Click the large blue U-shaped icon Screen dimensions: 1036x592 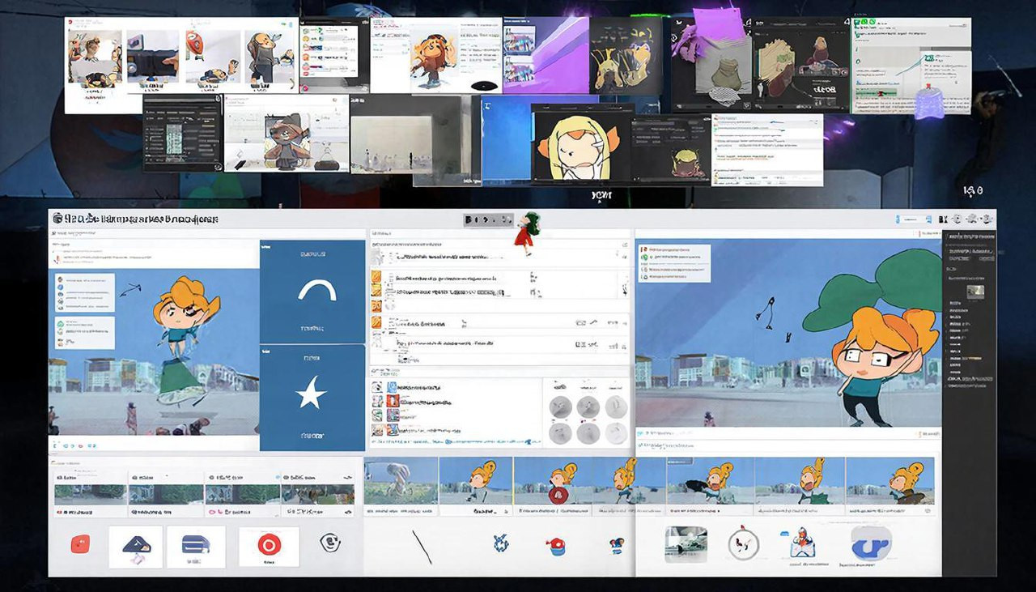pos(870,544)
